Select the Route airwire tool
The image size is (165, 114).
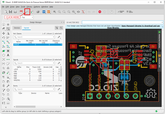(x=4, y=42)
